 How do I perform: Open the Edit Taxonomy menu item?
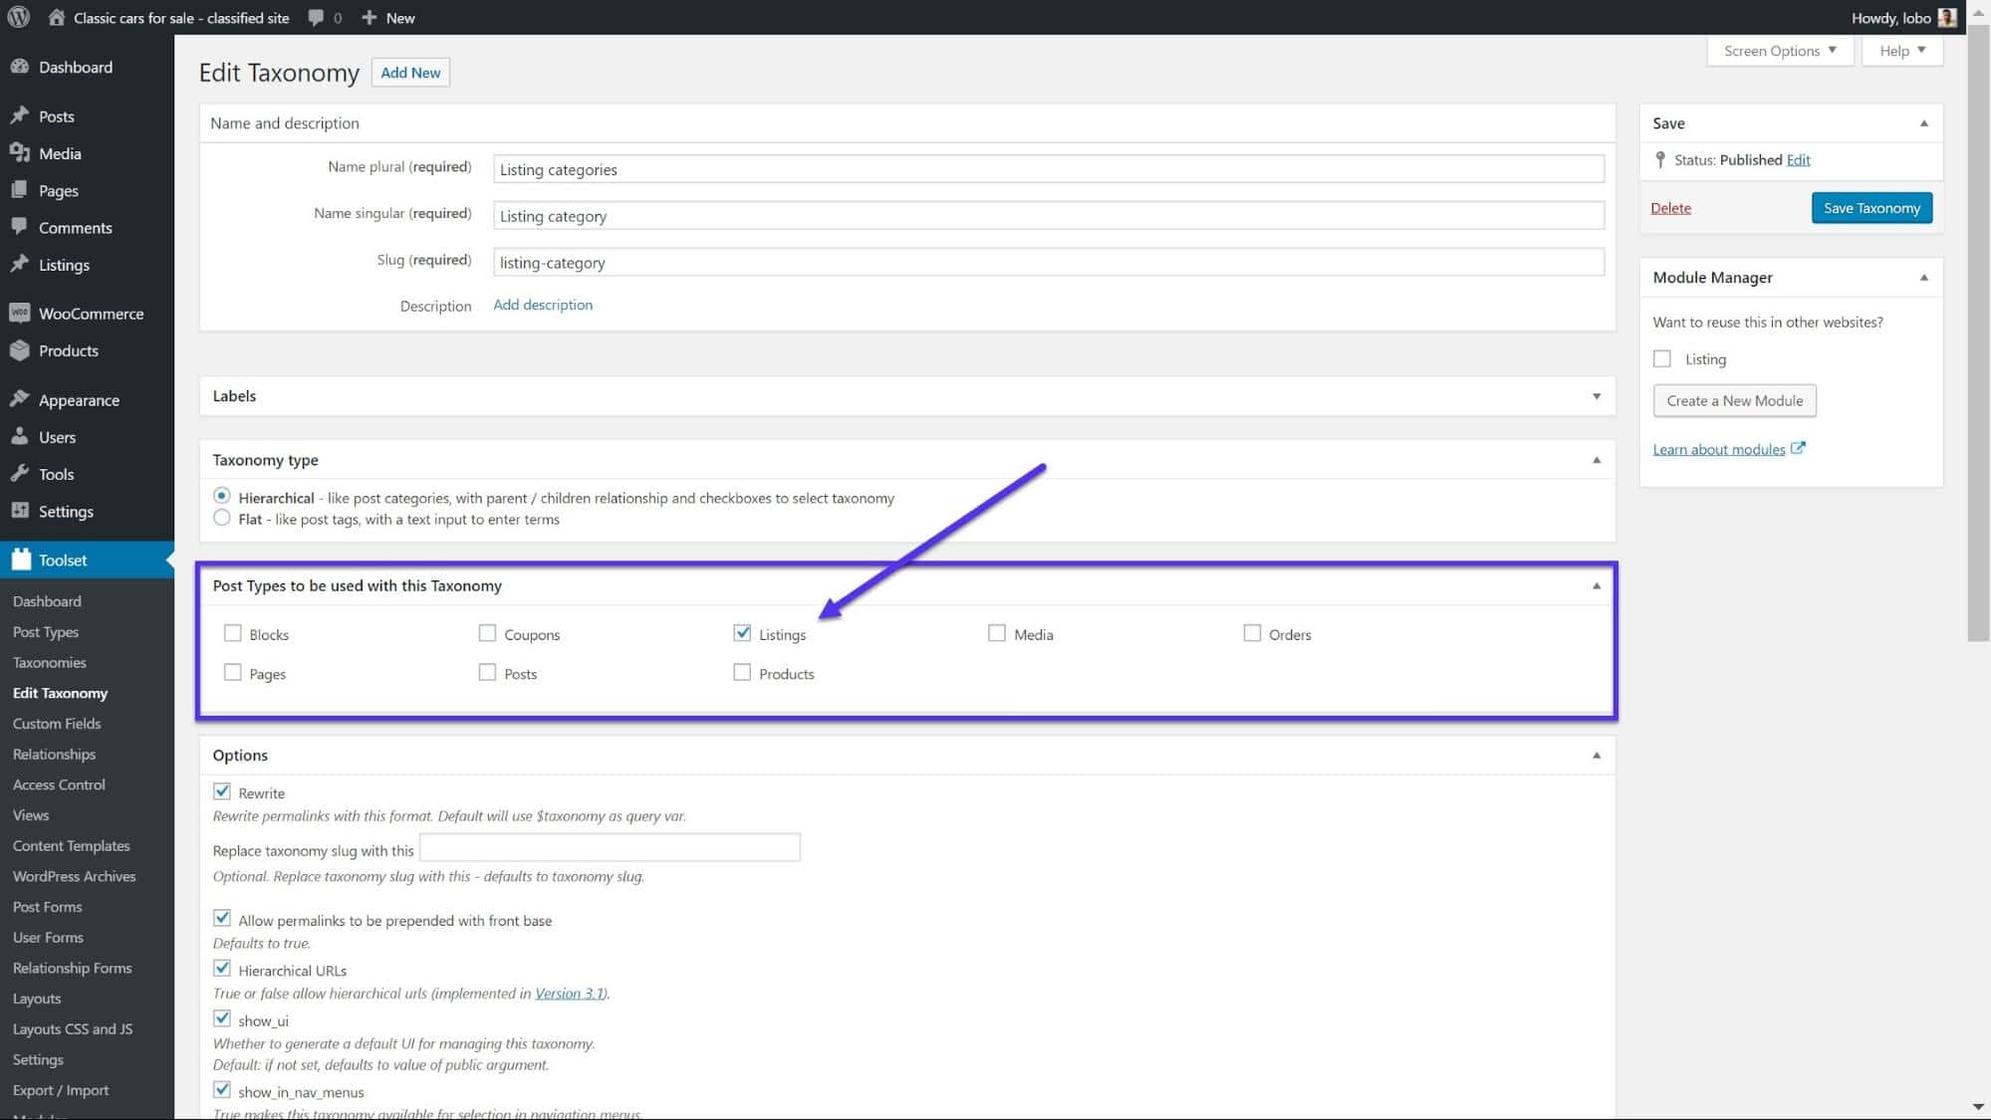pyautogui.click(x=60, y=692)
